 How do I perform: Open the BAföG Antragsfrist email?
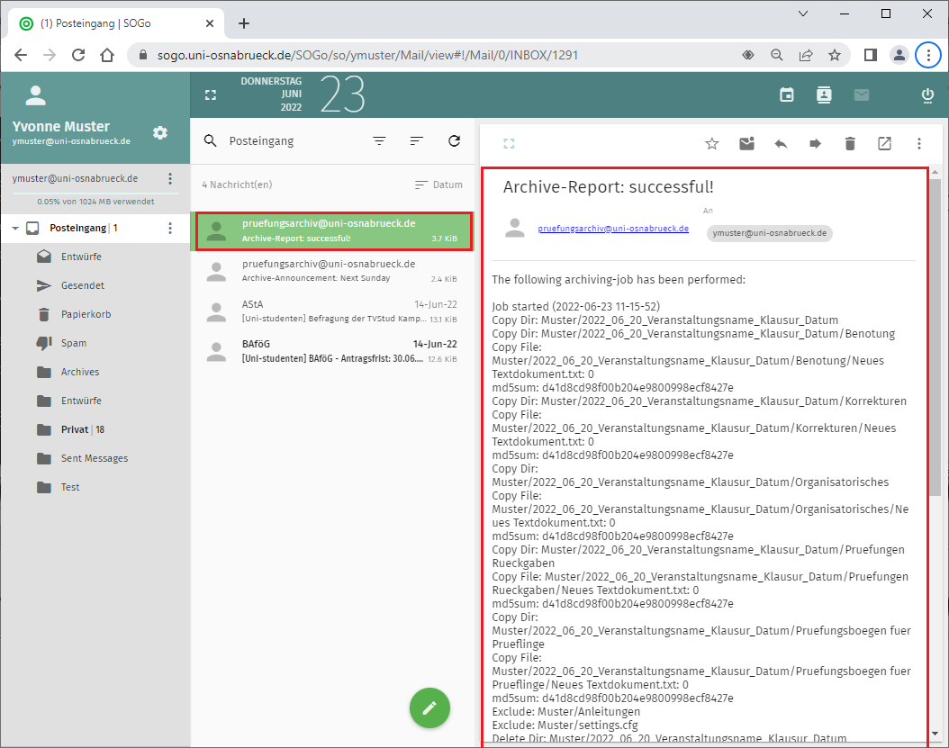pyautogui.click(x=331, y=351)
